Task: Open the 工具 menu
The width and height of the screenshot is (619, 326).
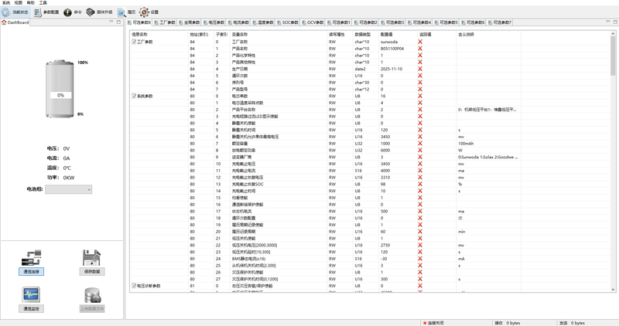Action: (x=43, y=3)
